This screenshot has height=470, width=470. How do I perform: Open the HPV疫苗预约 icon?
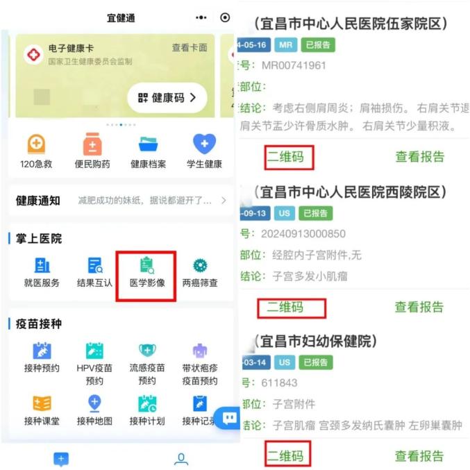coord(94,351)
